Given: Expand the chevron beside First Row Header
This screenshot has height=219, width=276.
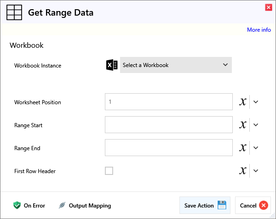Looking at the screenshot, I should point(256,171).
